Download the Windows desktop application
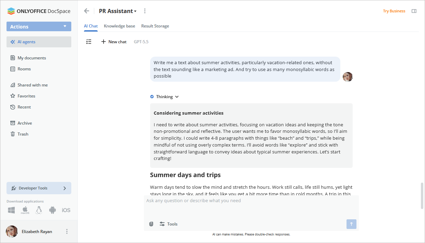The image size is (425, 243). pyautogui.click(x=11, y=210)
